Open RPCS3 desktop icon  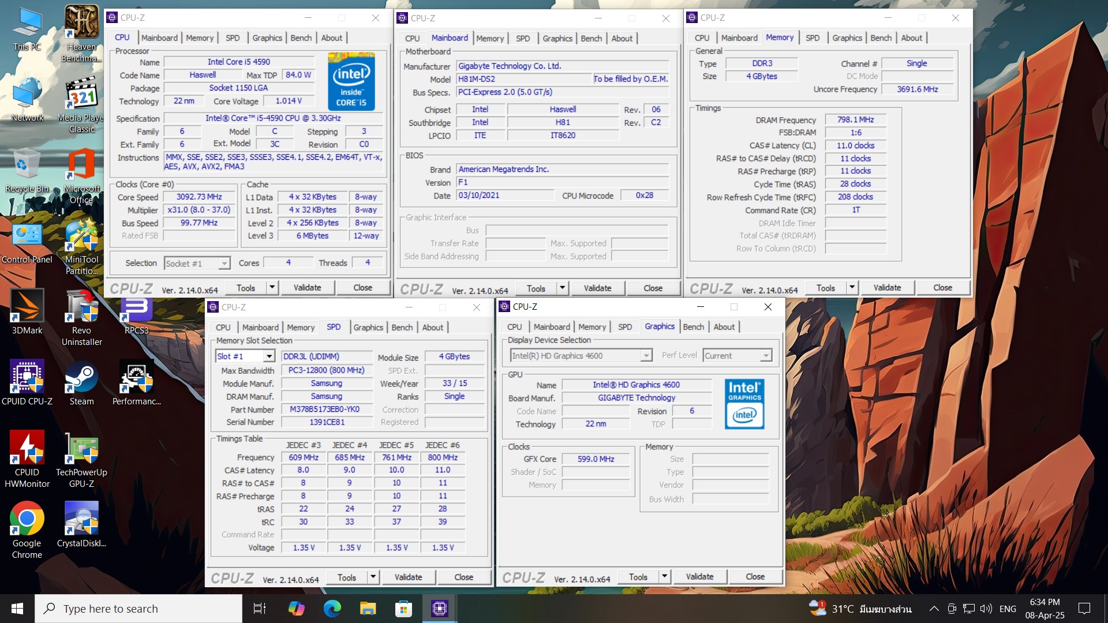coord(136,316)
